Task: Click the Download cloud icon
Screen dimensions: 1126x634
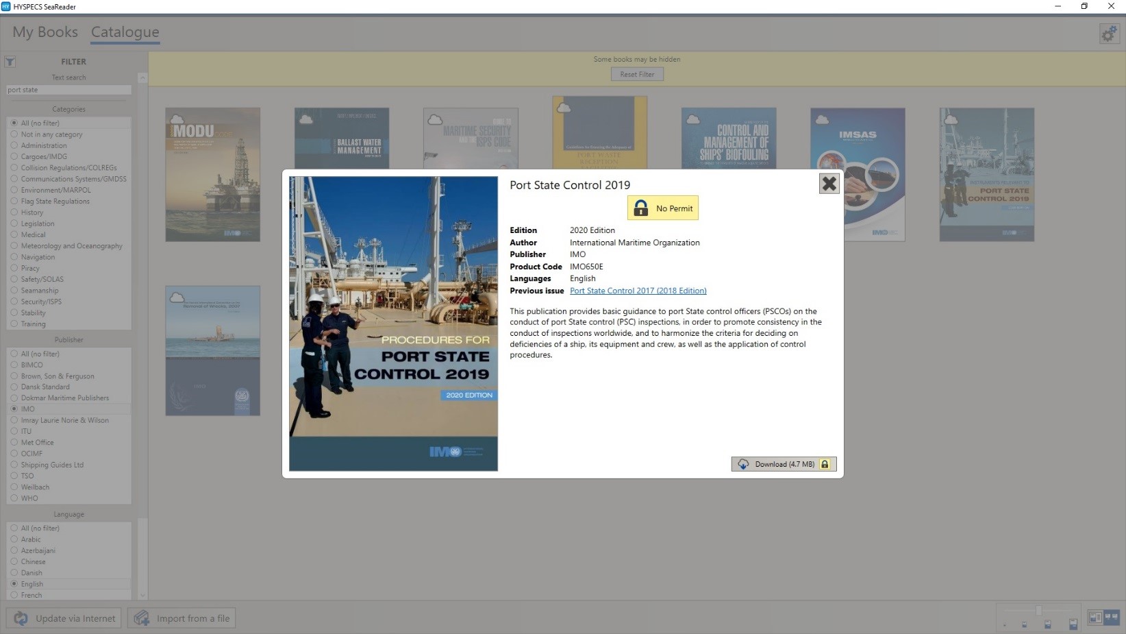Action: (743, 464)
